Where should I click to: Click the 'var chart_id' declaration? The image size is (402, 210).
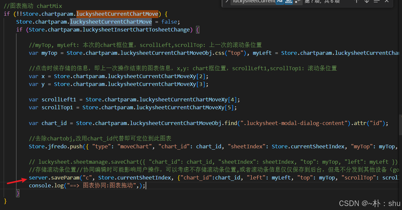209,123
